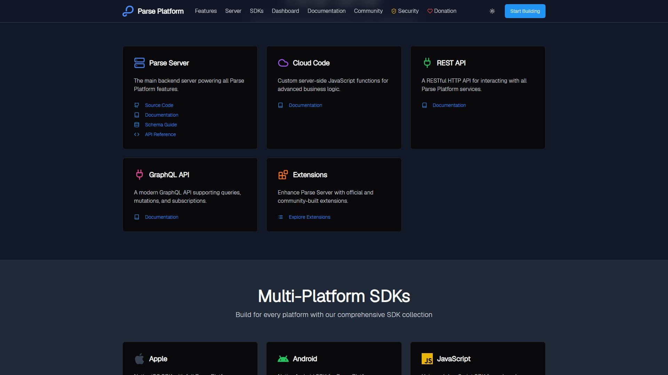Click the Donation heart icon in navbar
The width and height of the screenshot is (668, 375).
(430, 11)
